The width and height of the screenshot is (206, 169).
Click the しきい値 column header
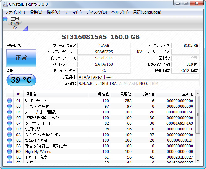[145, 94]
